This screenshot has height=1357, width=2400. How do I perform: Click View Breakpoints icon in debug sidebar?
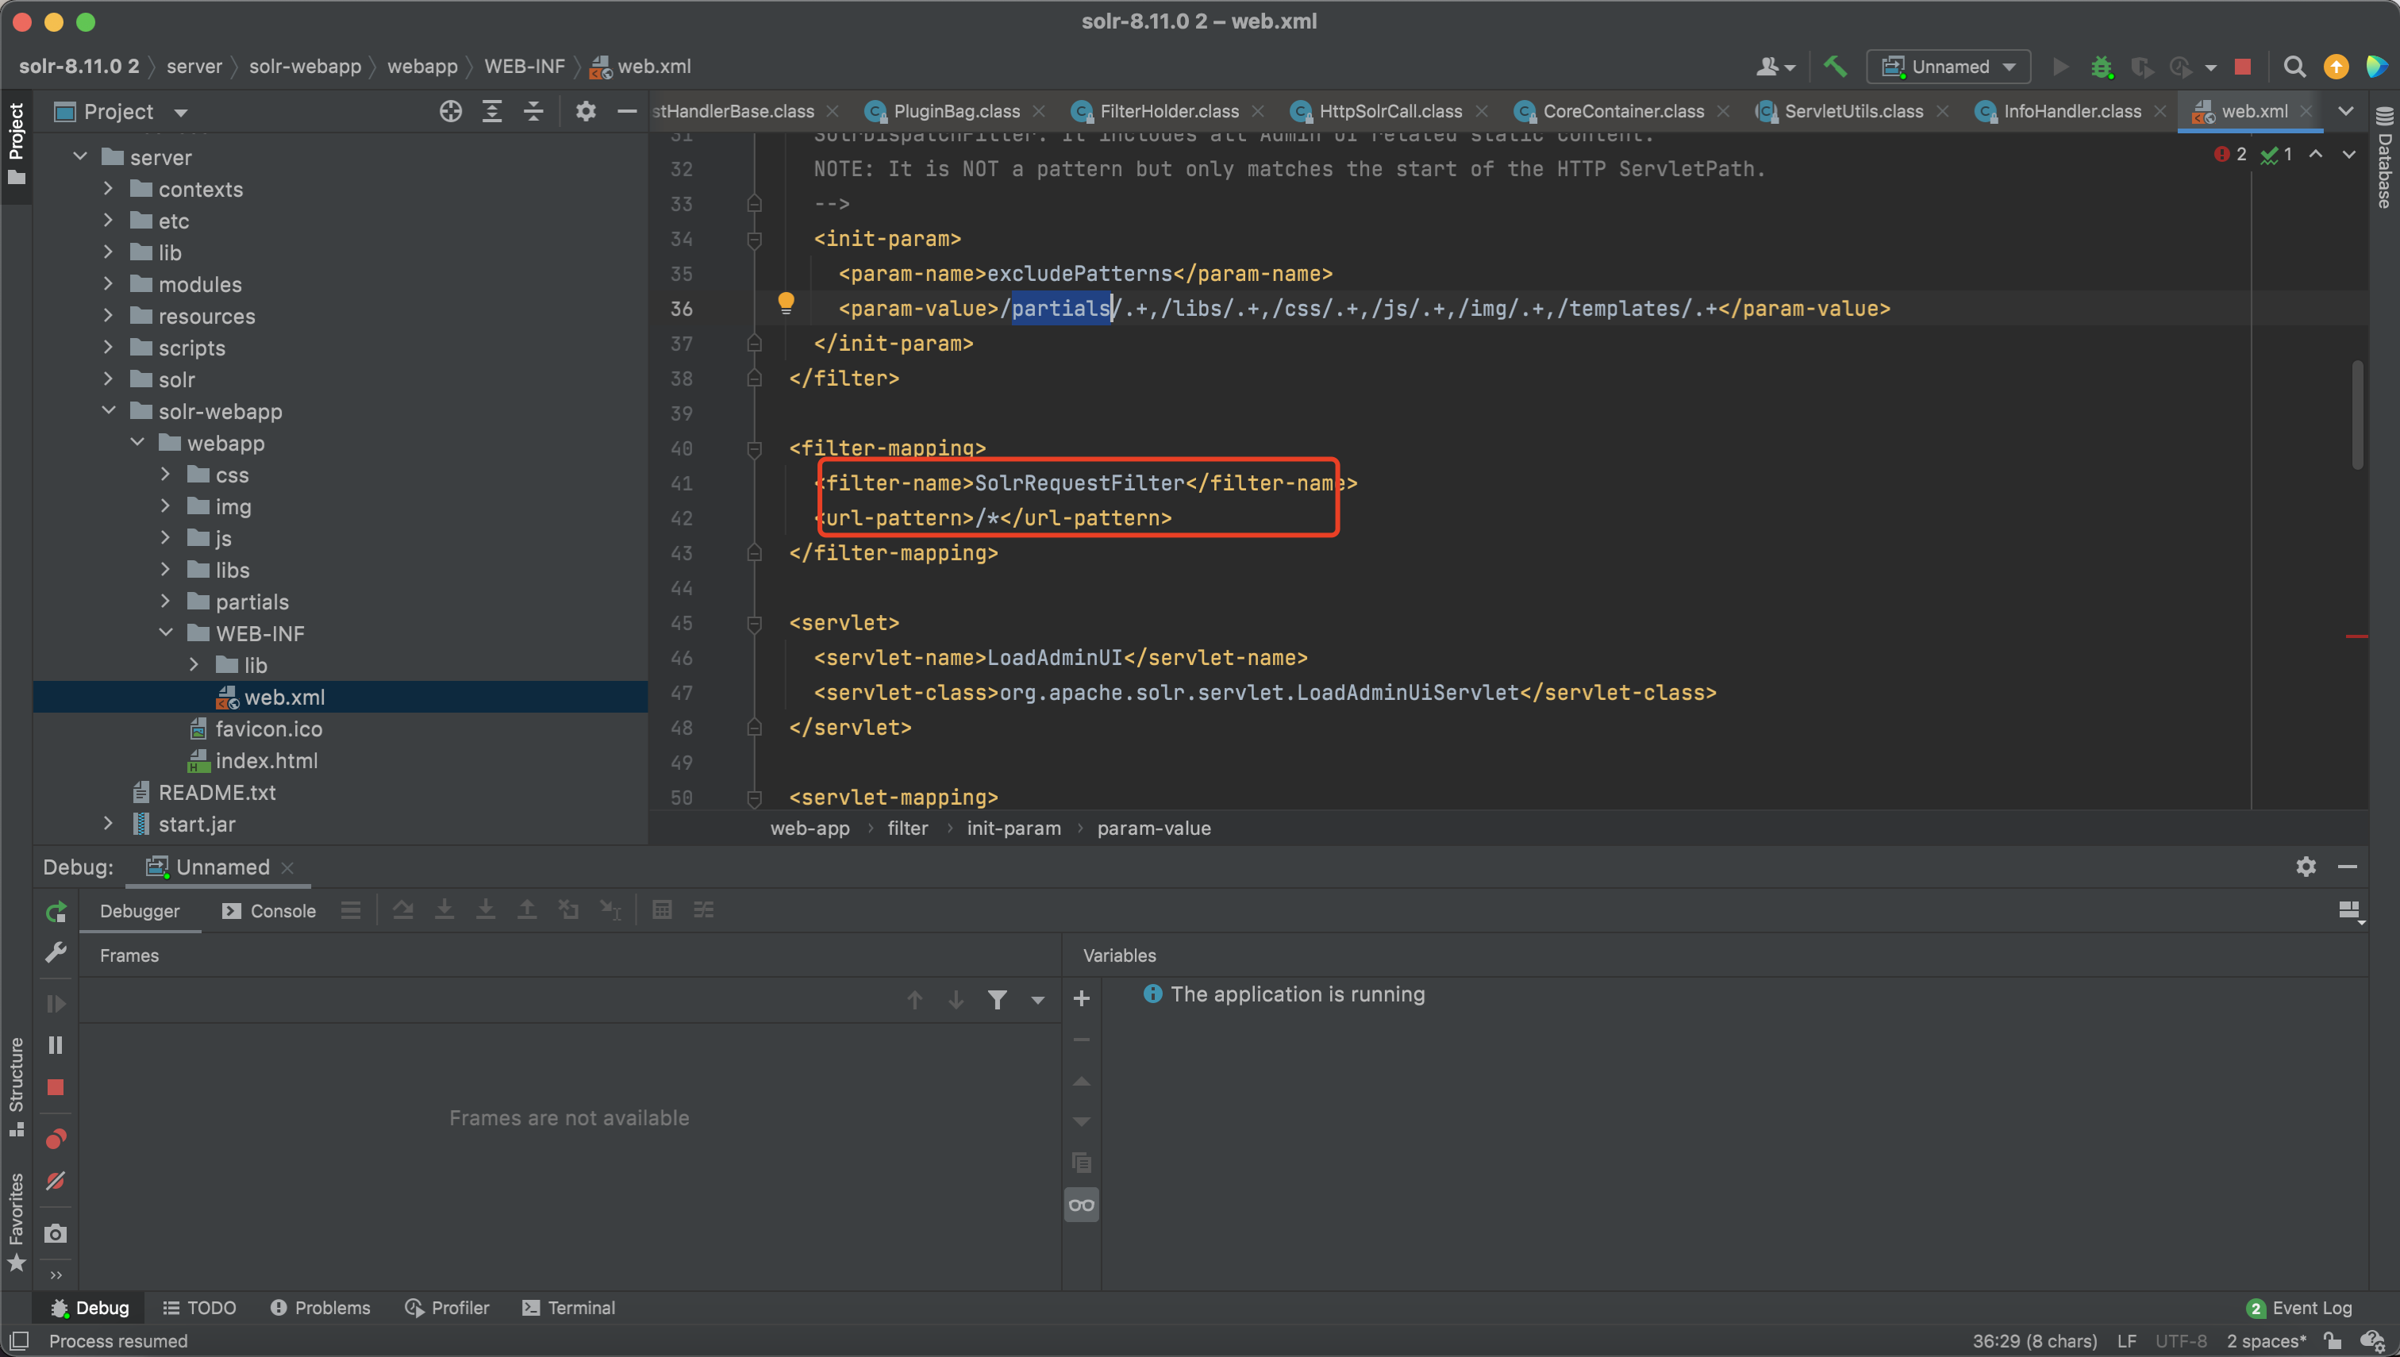pos(56,1139)
